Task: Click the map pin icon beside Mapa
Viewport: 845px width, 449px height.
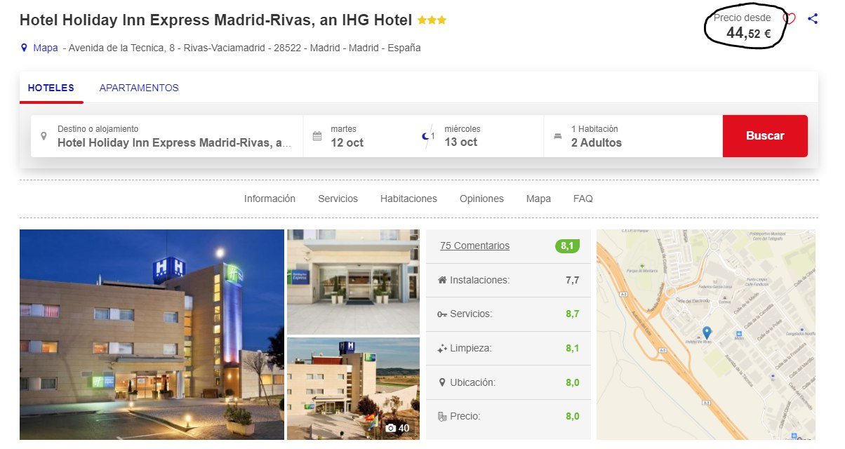Action: pyautogui.click(x=24, y=48)
